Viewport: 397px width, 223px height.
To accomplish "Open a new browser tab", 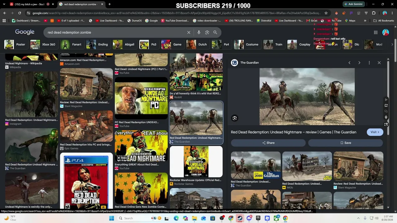I will pyautogui.click(x=109, y=4).
